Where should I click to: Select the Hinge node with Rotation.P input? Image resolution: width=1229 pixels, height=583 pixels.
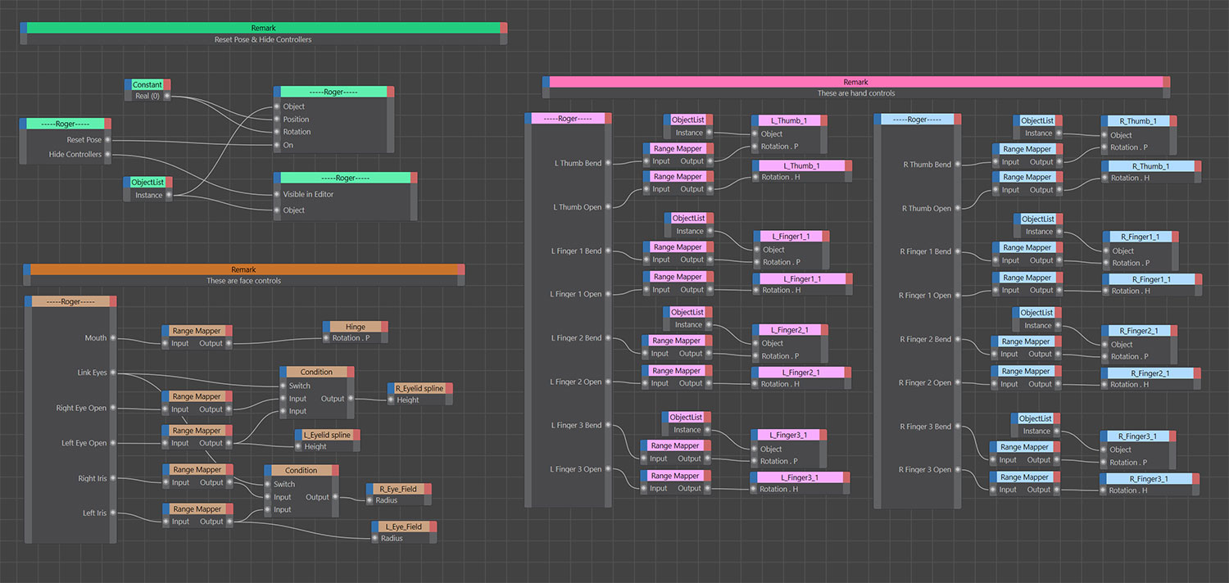[x=355, y=326]
